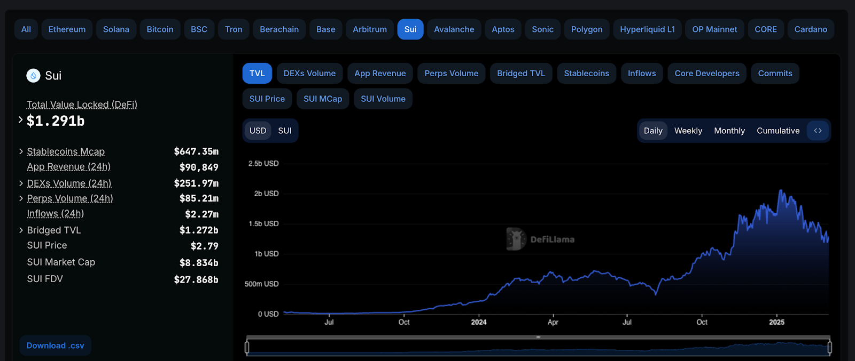The width and height of the screenshot is (855, 361).
Task: Switch to the BSC chain tab
Action: (x=199, y=29)
